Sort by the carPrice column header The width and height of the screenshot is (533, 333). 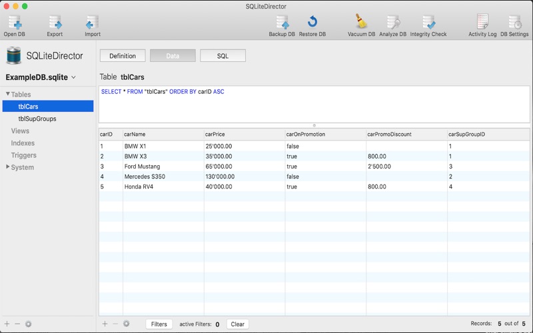point(245,135)
